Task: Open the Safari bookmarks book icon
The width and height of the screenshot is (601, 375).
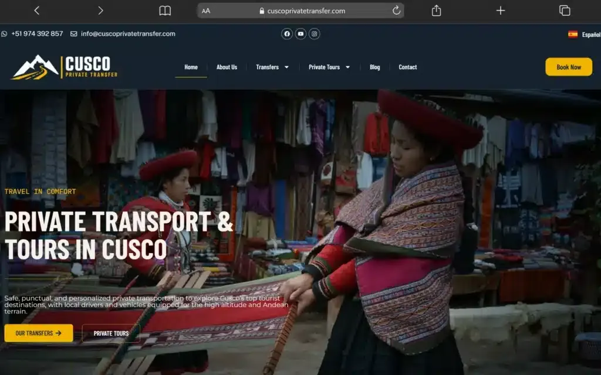Action: point(165,11)
